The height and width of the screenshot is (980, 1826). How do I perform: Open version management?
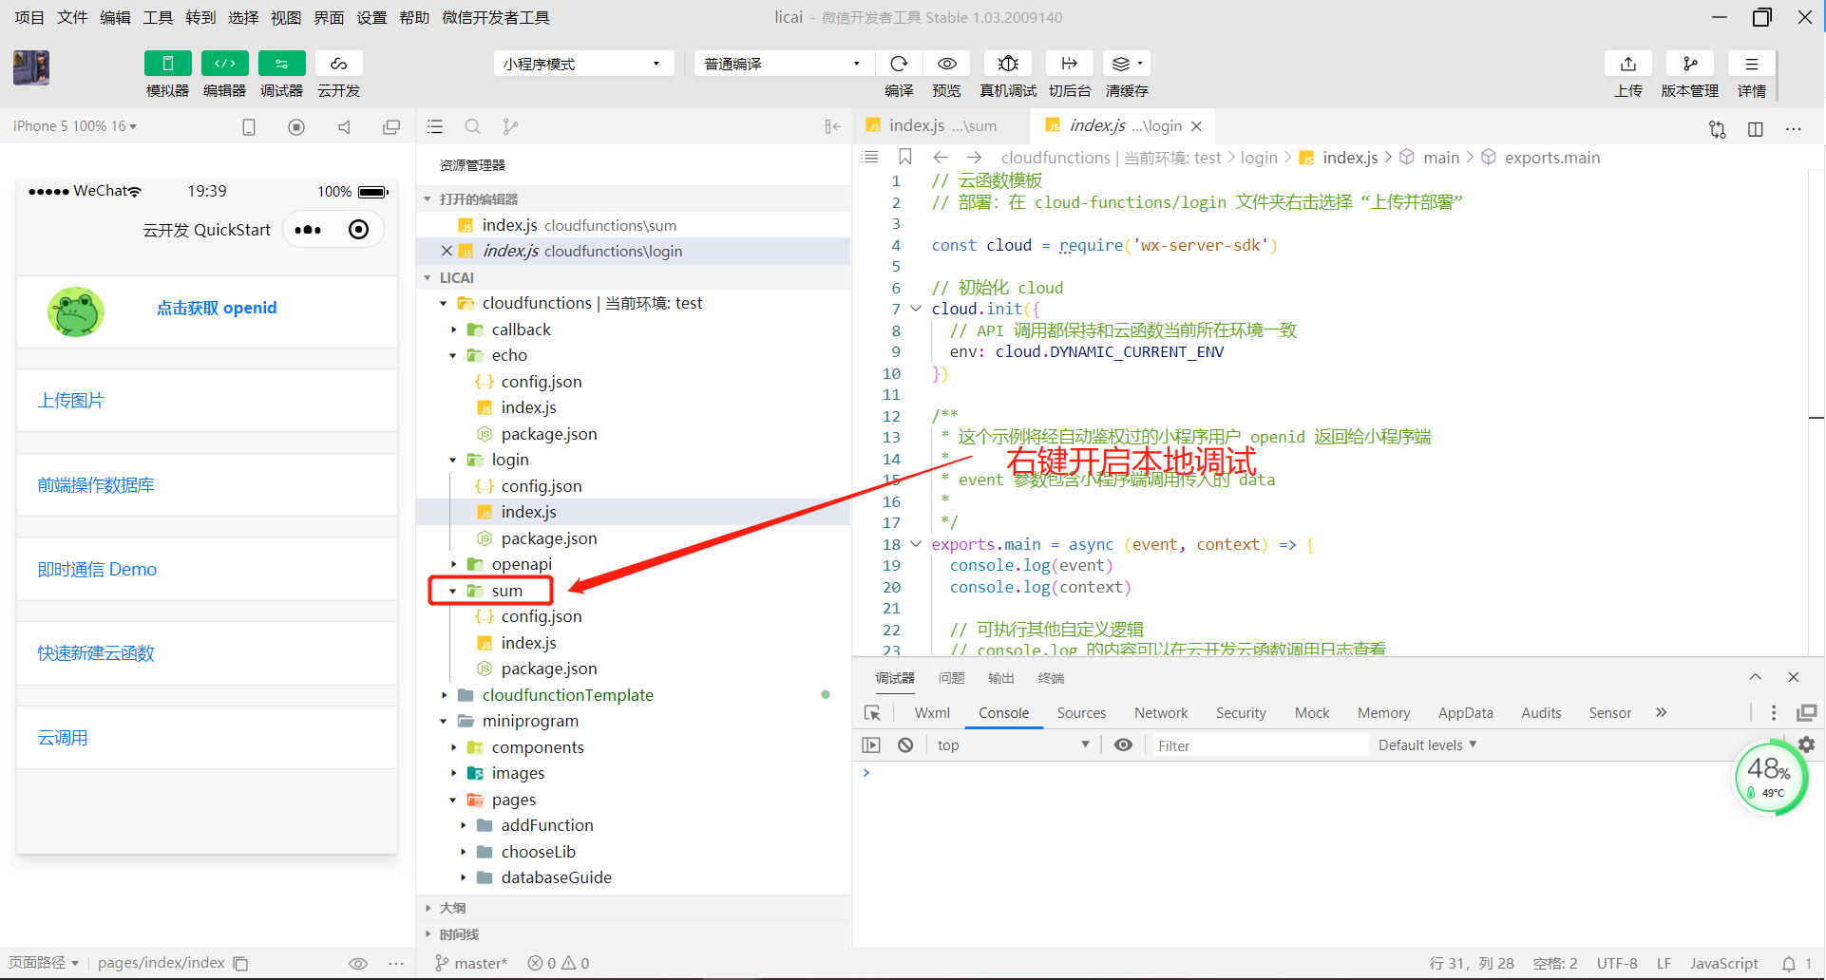[1690, 64]
